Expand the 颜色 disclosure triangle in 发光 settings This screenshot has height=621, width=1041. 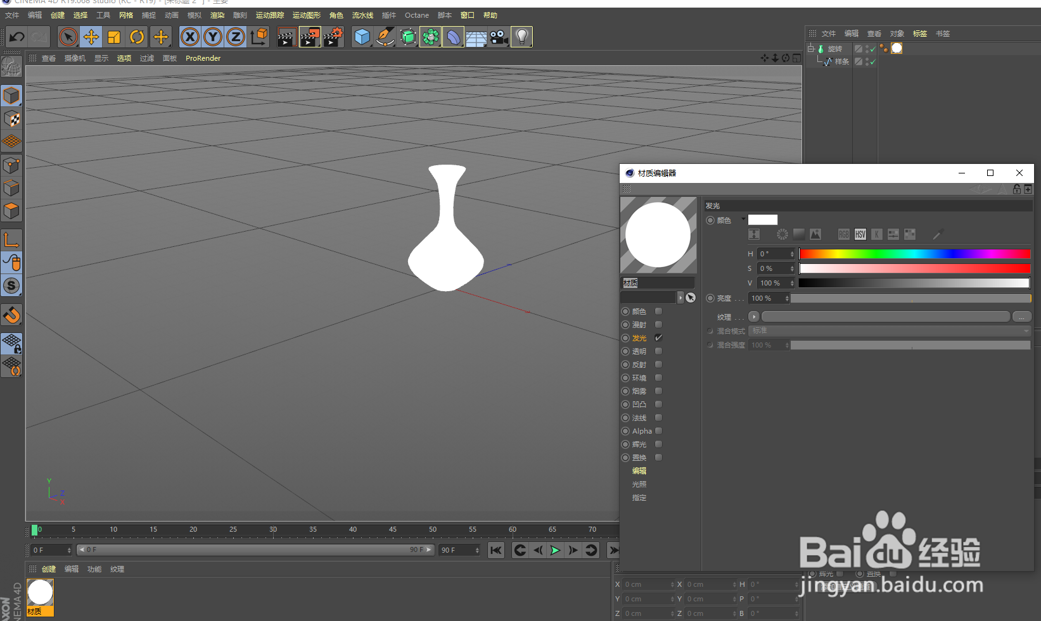(x=743, y=220)
